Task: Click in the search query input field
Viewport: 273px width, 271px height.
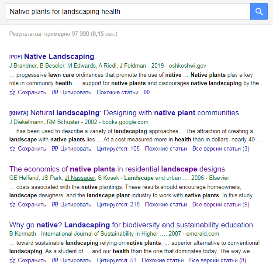Action: tap(127, 11)
